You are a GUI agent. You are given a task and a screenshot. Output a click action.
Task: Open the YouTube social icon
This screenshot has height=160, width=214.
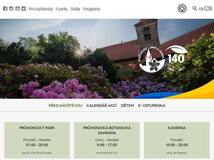pos(18,9)
